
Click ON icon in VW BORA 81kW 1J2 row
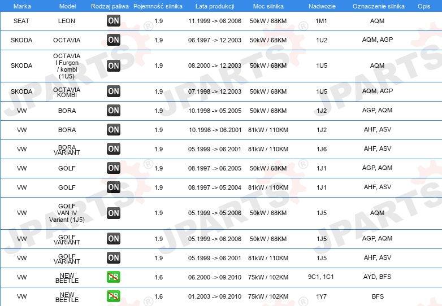pos(114,129)
